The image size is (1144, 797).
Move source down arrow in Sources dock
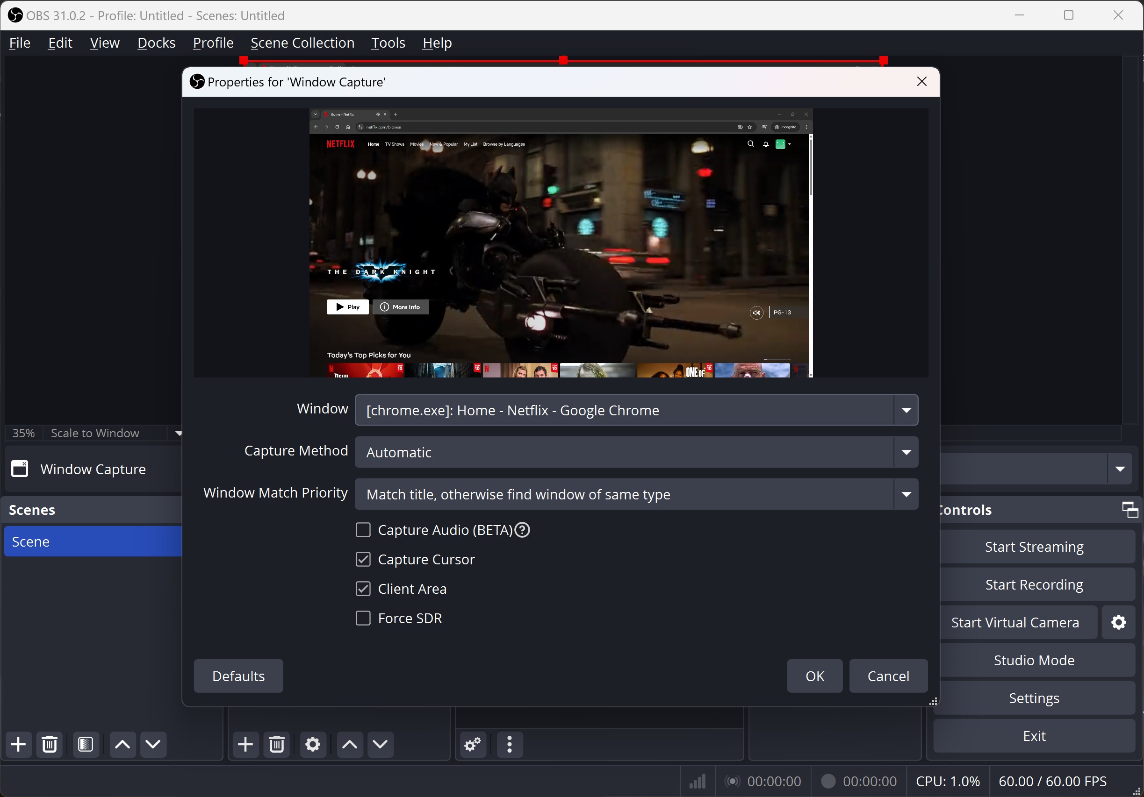(380, 744)
